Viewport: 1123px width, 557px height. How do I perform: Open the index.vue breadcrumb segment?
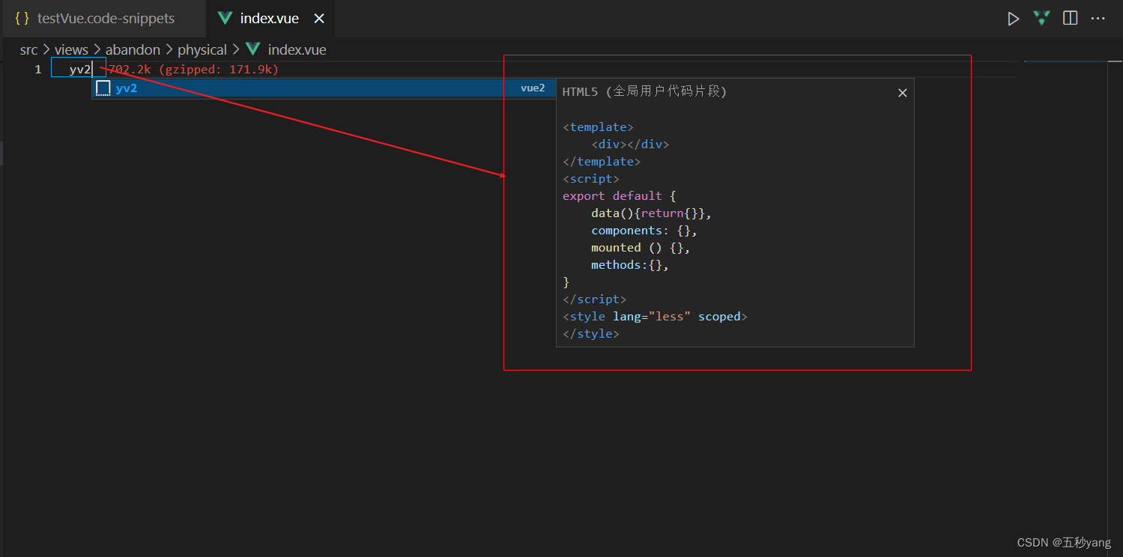coord(297,49)
